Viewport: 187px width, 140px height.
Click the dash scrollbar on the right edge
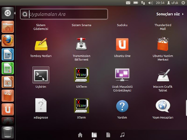click(x=186, y=108)
